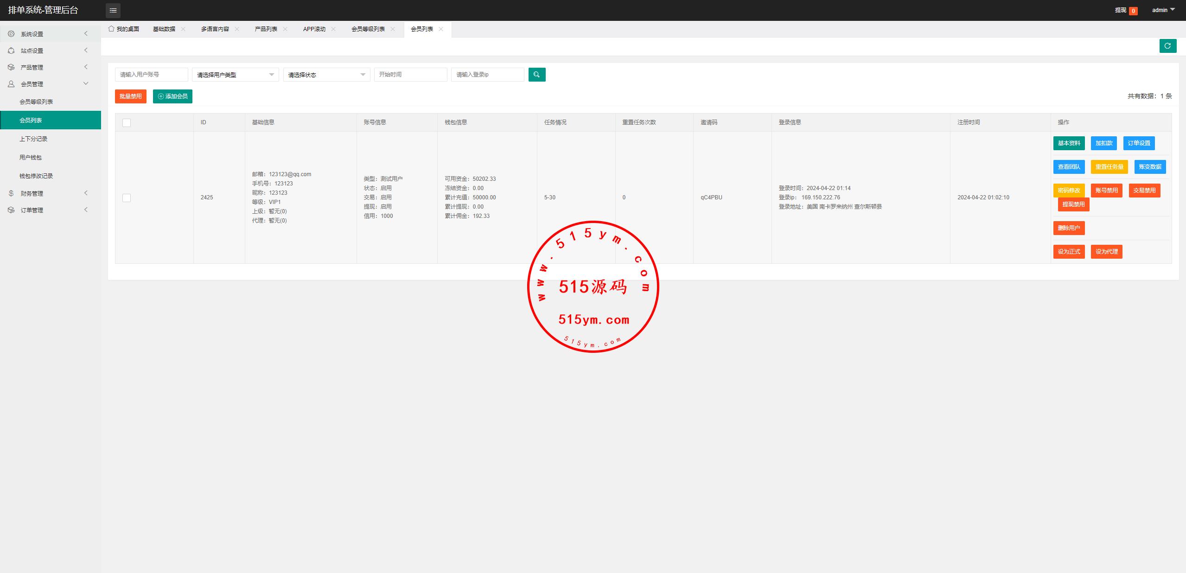This screenshot has height=573, width=1186.
Task: Switch to the APP滚动 tab
Action: click(x=314, y=29)
